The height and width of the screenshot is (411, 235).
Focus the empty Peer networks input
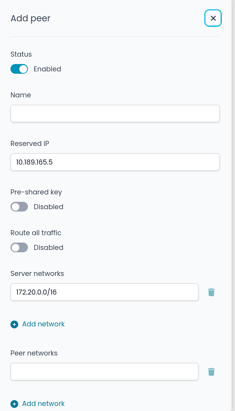point(104,372)
